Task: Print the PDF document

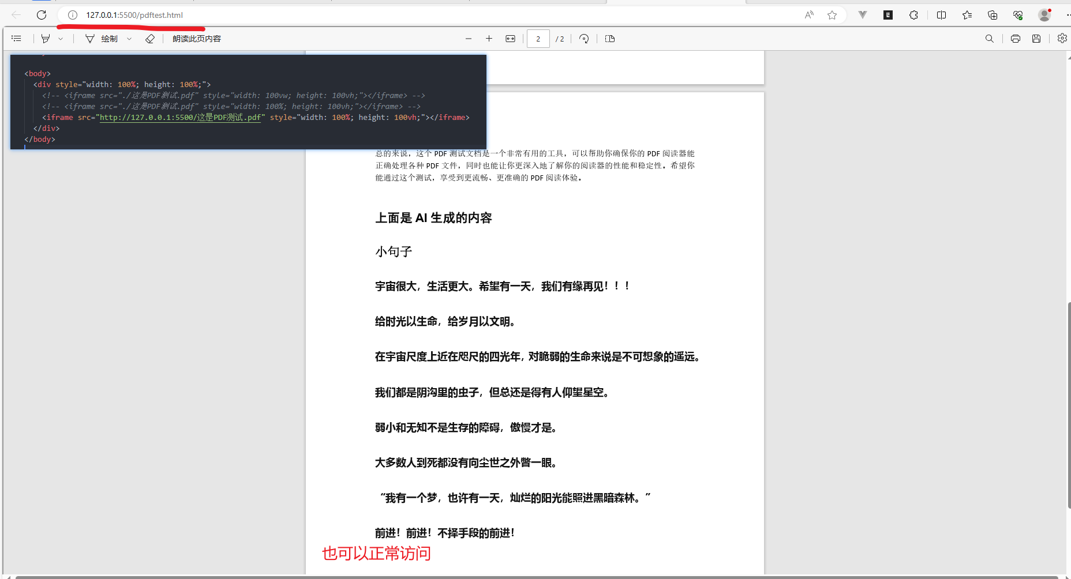Action: point(1016,39)
